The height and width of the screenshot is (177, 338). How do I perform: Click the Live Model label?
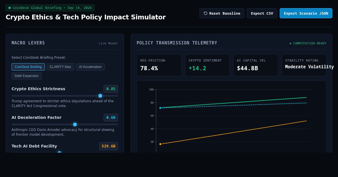tap(108, 43)
